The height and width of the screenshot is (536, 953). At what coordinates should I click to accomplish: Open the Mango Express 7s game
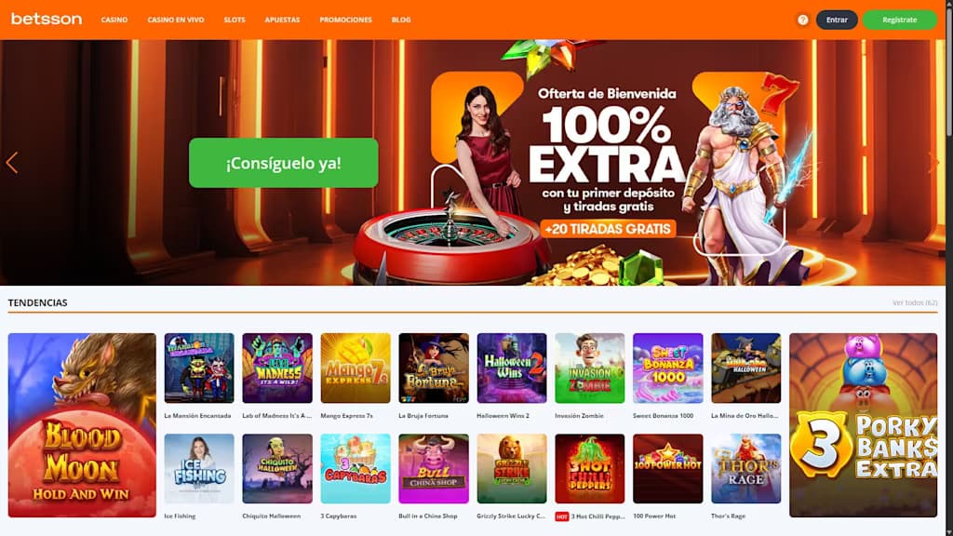pos(355,368)
